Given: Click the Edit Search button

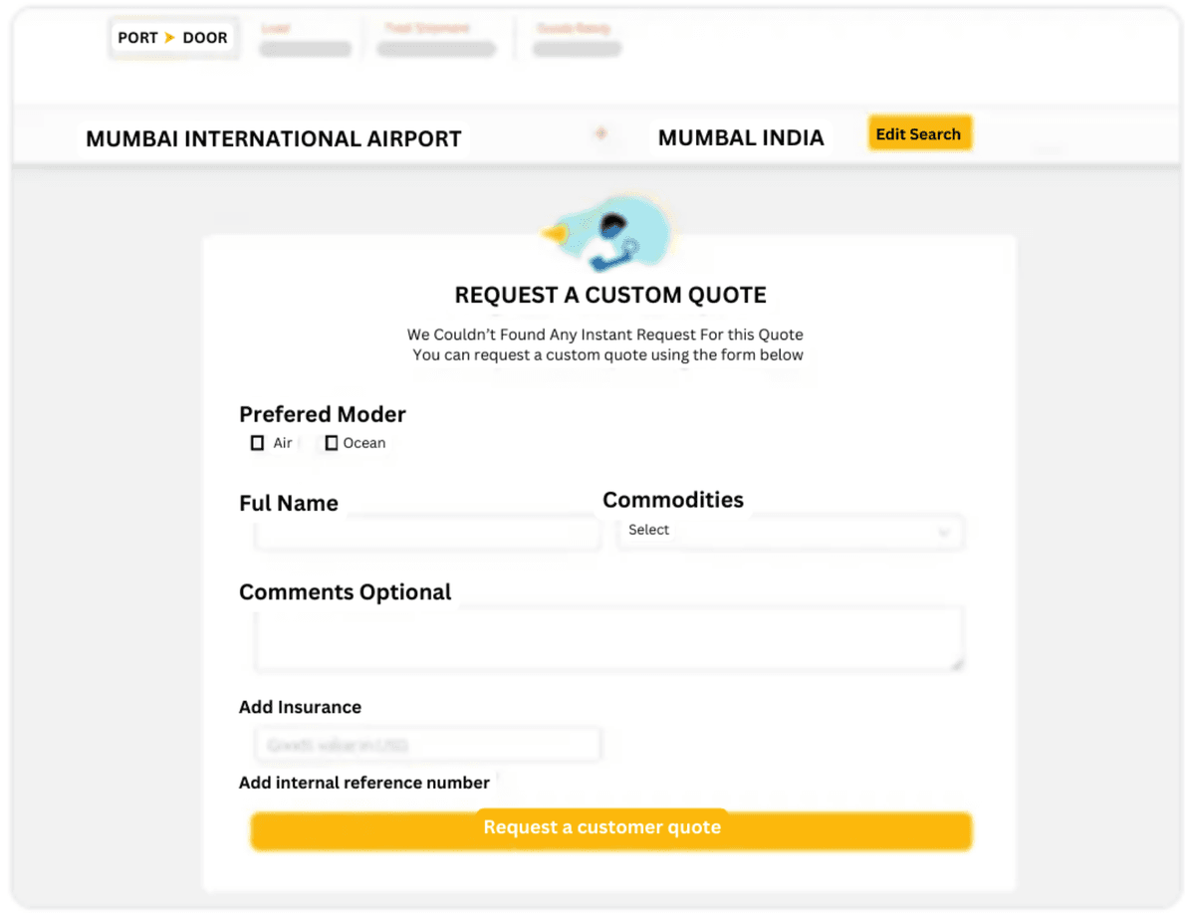Looking at the screenshot, I should (918, 134).
